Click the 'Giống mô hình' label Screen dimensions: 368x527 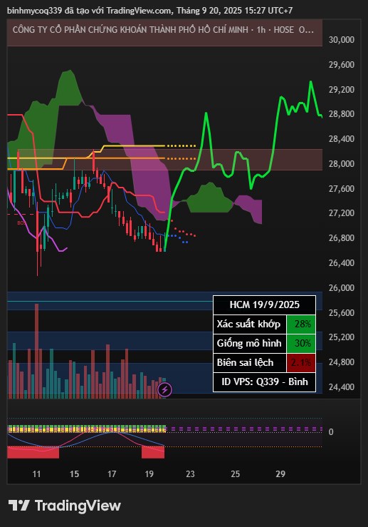click(x=249, y=343)
